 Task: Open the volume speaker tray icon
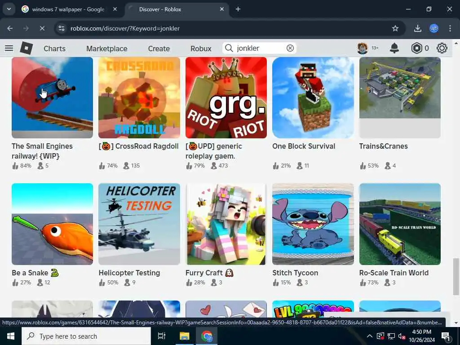point(402,336)
